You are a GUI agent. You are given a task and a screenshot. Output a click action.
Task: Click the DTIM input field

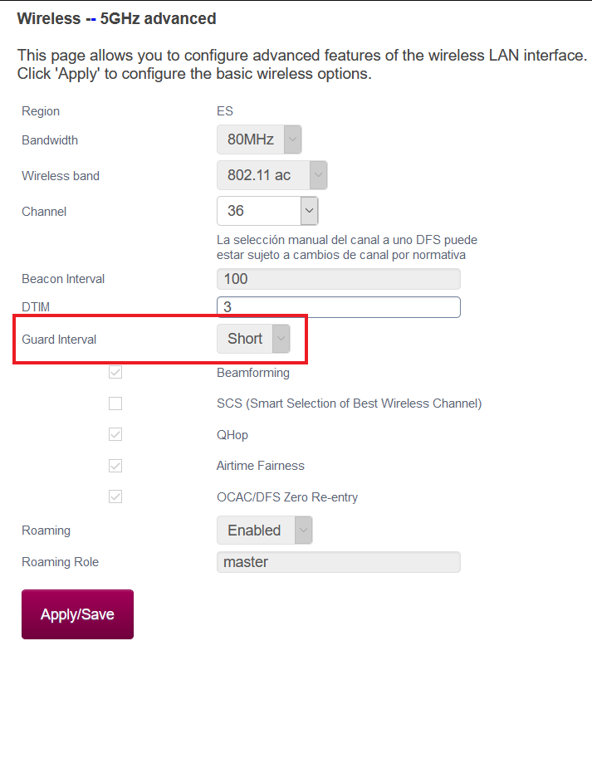pos(338,307)
